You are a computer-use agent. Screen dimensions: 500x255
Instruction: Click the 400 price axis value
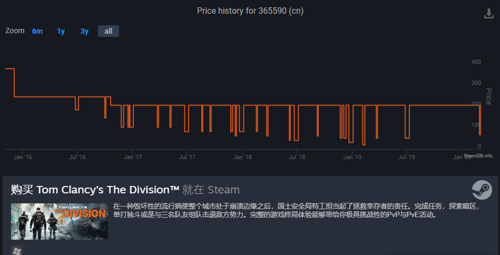pyautogui.click(x=476, y=62)
